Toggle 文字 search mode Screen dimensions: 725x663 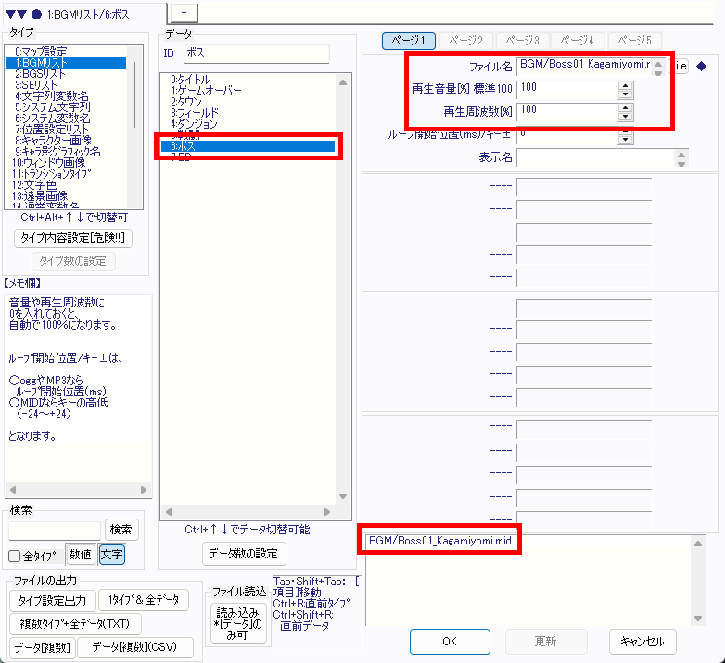pyautogui.click(x=111, y=555)
